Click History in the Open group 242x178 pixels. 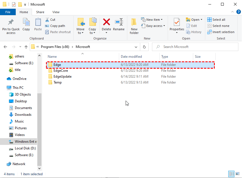point(194,32)
